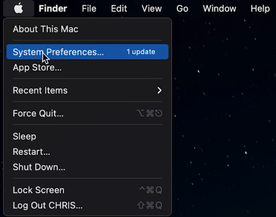Open the Edit menu
The height and width of the screenshot is (217, 276).
tap(119, 9)
